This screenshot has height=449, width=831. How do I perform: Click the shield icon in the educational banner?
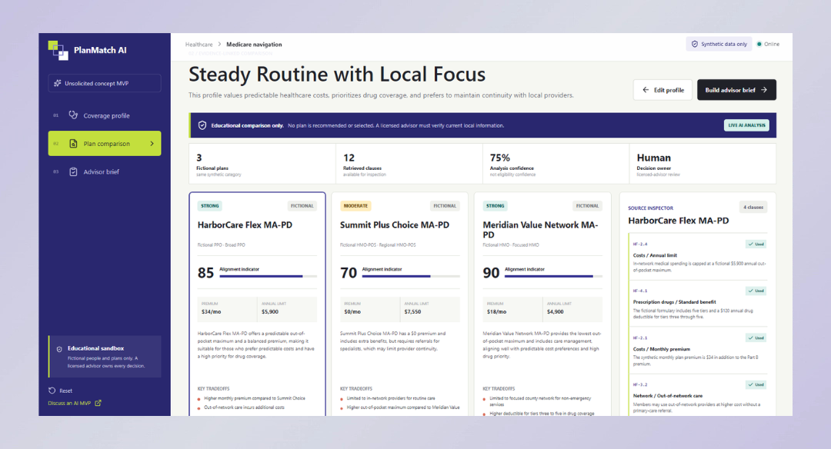pos(202,125)
